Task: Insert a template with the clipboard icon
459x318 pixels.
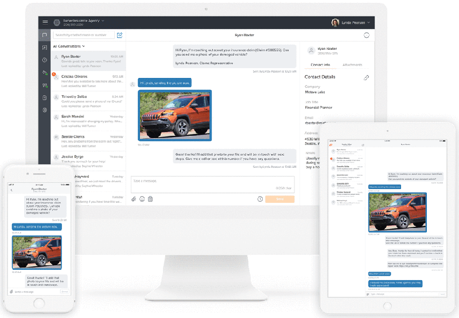Action: click(150, 199)
